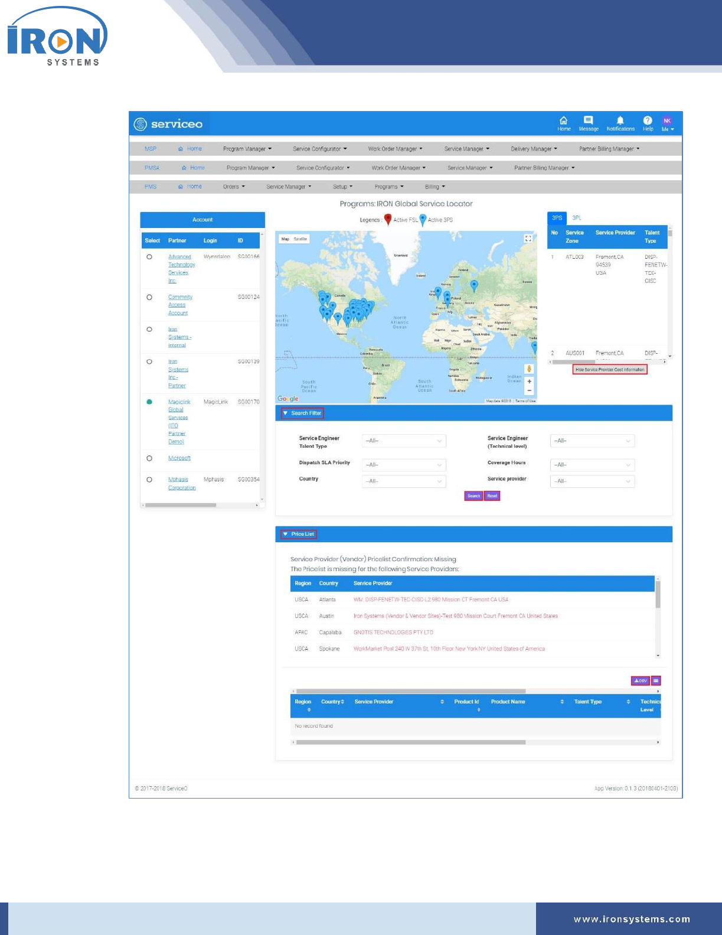This screenshot has height=935, width=722.
Task: Collapse the Search Filter section
Action: point(302,413)
